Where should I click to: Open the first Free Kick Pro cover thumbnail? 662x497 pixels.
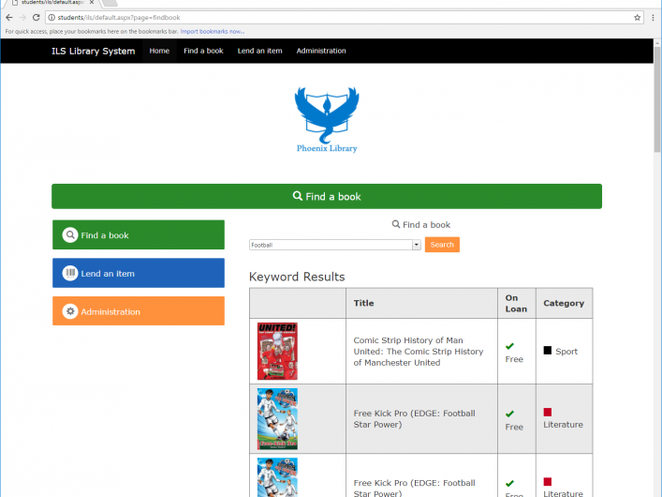[x=277, y=419]
